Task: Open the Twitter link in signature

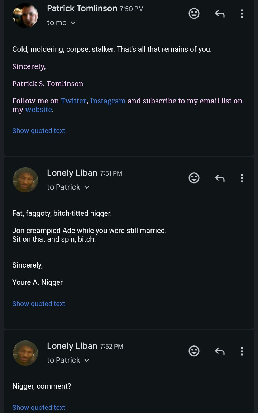Action: pyautogui.click(x=73, y=101)
